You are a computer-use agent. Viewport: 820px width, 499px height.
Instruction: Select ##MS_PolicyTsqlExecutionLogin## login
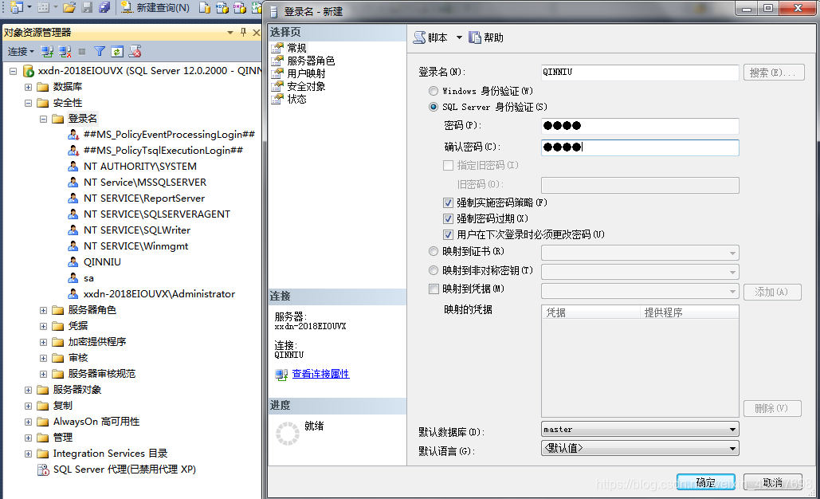point(163,150)
